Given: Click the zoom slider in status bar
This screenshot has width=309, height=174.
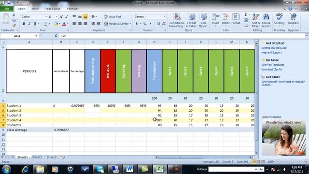Looking at the screenshot, I should pos(292,161).
